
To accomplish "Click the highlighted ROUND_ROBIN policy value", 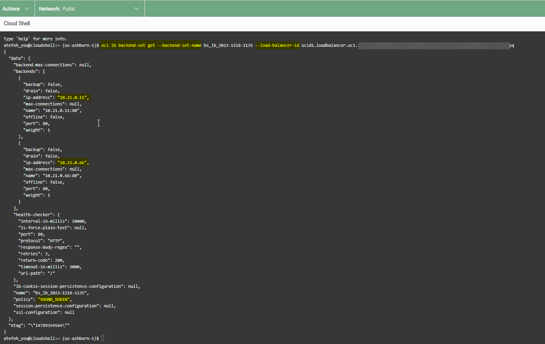I will (x=55, y=299).
